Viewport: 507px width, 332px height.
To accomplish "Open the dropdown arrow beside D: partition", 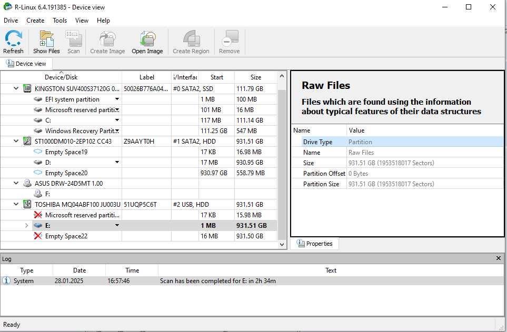I will [x=117, y=163].
